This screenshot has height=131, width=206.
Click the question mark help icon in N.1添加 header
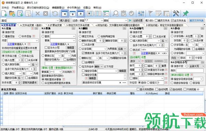point(33,28)
